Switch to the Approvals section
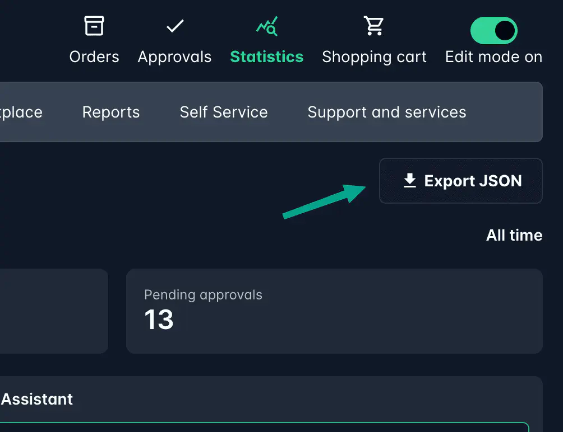 tap(174, 56)
